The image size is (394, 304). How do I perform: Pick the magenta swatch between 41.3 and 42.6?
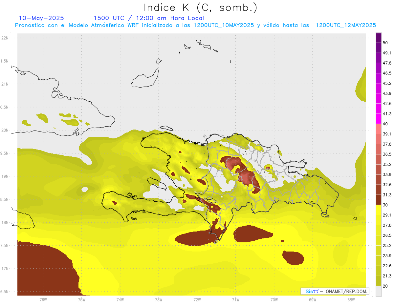pyautogui.click(x=379, y=109)
